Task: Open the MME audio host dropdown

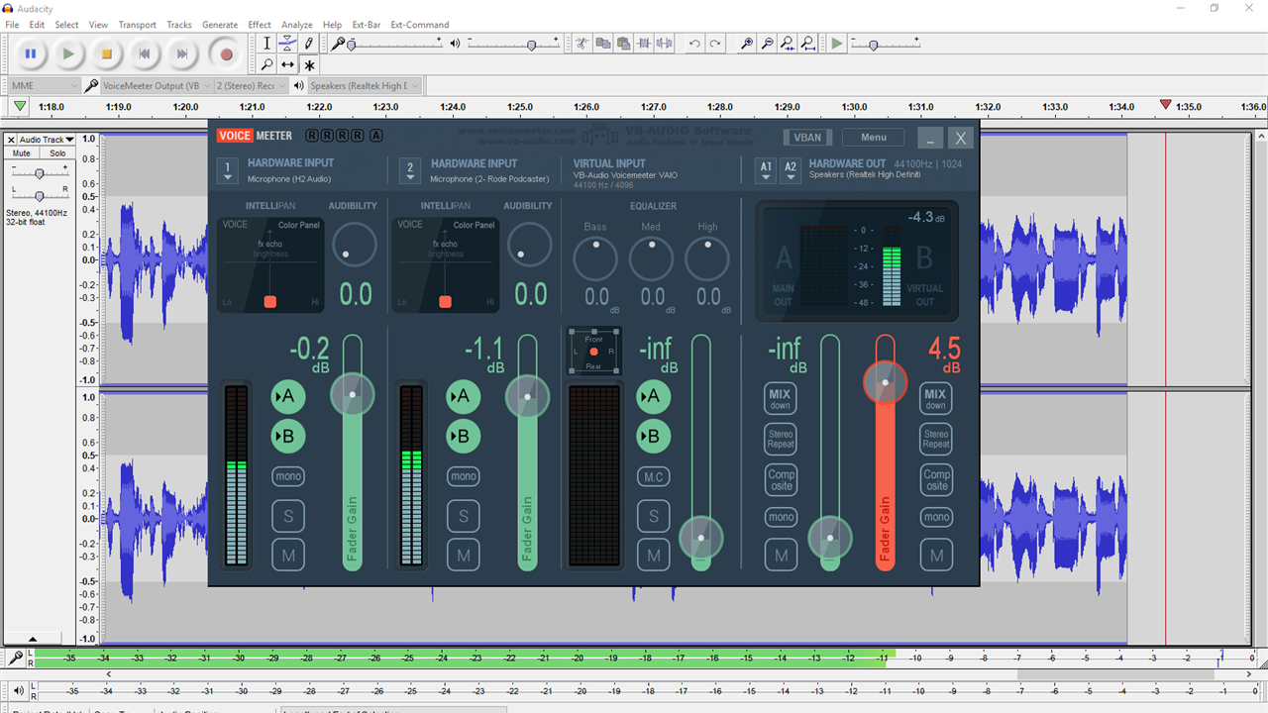Action: pos(45,86)
